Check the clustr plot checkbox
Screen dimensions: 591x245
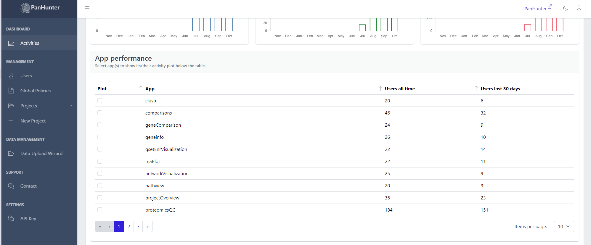point(100,101)
